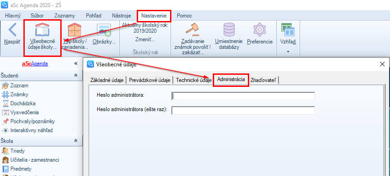The width and height of the screenshot is (390, 176).
Task: Click the Predmety book icon
Action: (5, 169)
